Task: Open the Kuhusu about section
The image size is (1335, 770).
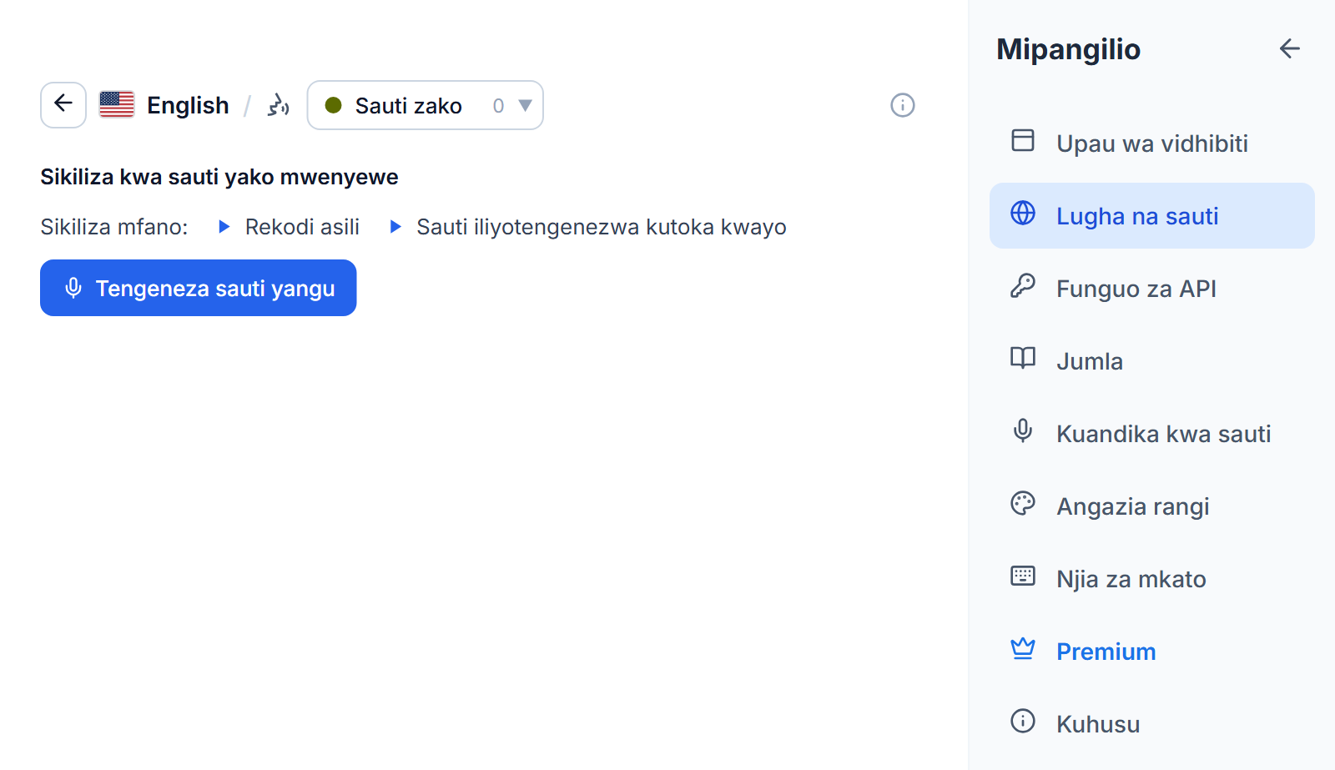Action: 1152,724
